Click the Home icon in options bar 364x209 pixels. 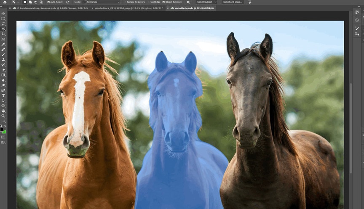(5, 2)
